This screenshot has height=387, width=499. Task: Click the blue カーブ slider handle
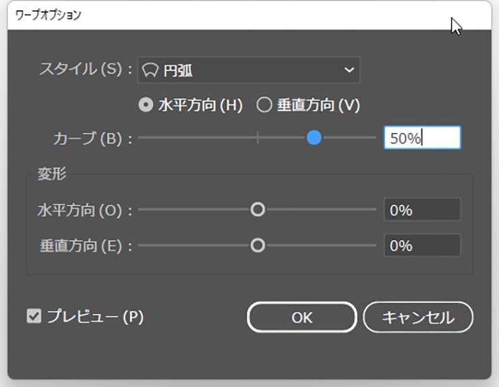pyautogui.click(x=314, y=138)
